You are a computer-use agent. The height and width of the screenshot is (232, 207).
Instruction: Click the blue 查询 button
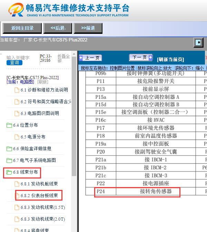(x=14, y=62)
